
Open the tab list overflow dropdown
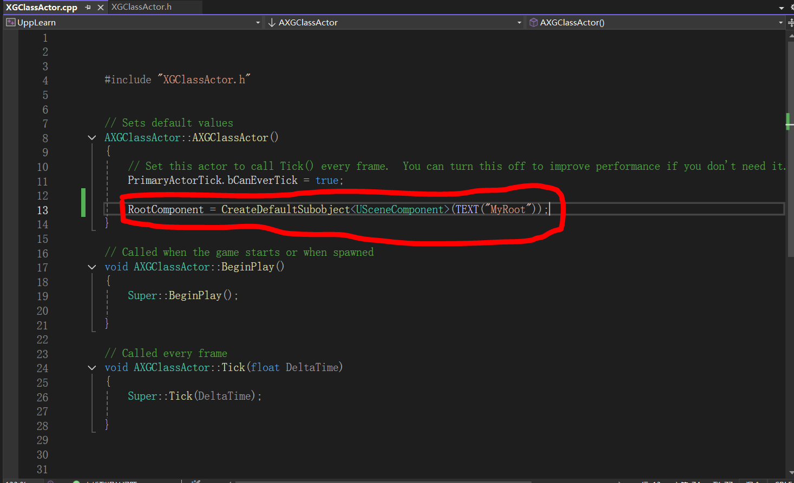coord(781,8)
